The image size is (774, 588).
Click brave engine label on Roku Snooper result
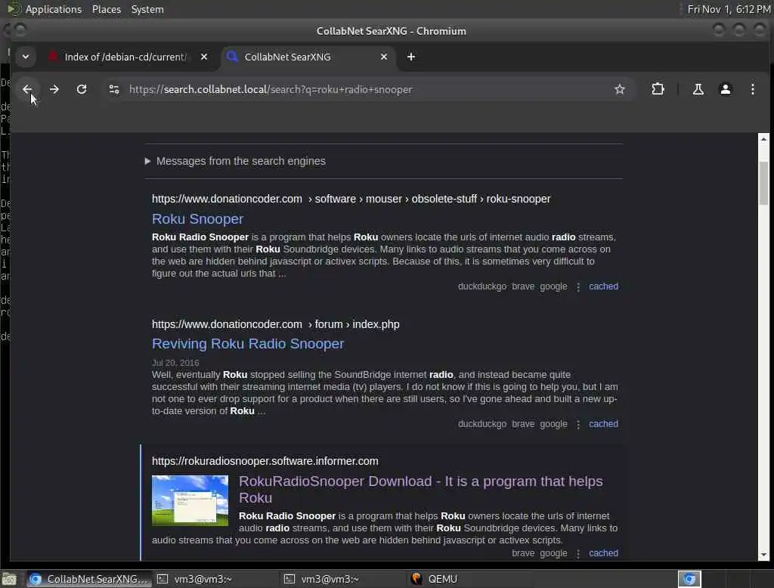point(523,286)
